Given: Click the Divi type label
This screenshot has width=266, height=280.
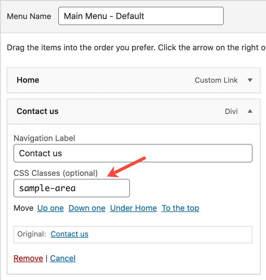Looking at the screenshot, I should [x=231, y=111].
